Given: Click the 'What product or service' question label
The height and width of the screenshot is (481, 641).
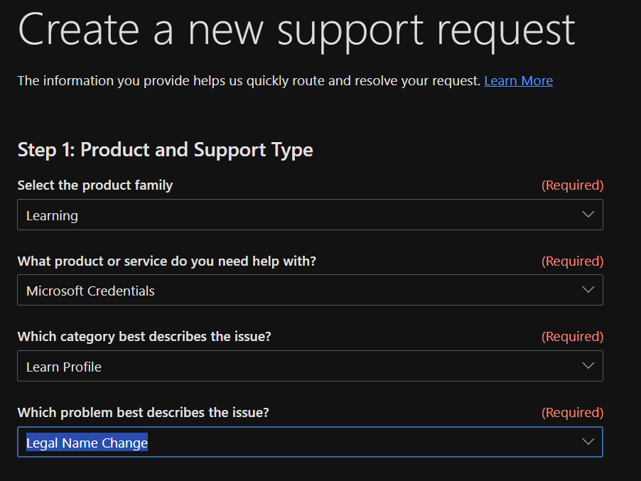Looking at the screenshot, I should pyautogui.click(x=167, y=261).
